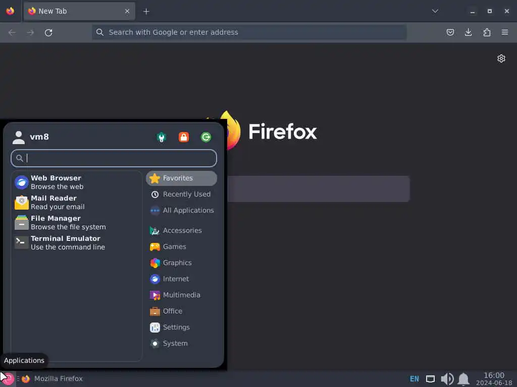517x387 pixels.
Task: Open the Settings category
Action: coord(181,327)
